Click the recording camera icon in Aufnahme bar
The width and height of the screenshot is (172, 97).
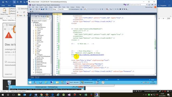coord(168,91)
